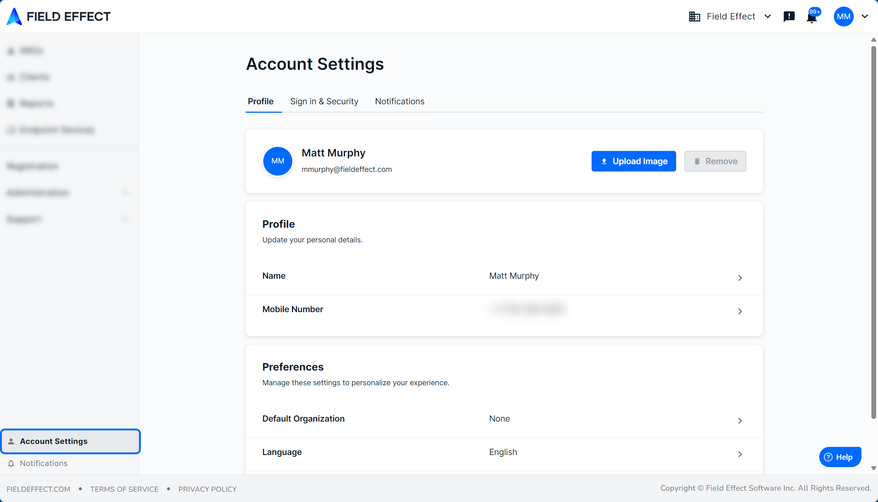
Task: Expand the Field Effect organization dropdown
Action: (x=768, y=17)
